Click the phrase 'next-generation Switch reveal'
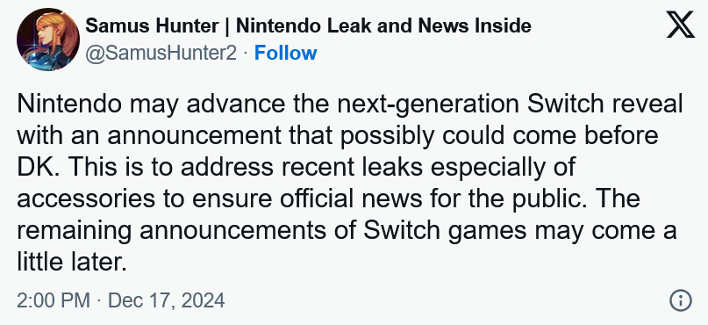Screen dimensions: 708x325 (x=511, y=104)
